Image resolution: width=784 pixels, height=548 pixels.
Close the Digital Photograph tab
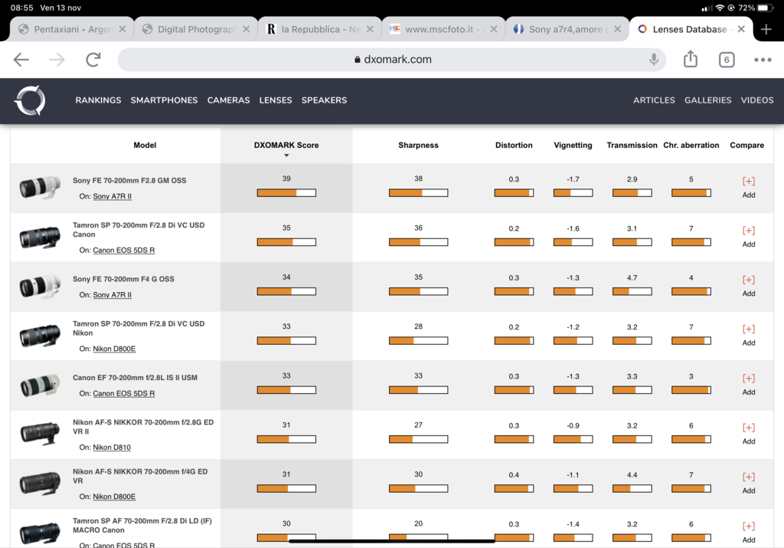point(246,29)
